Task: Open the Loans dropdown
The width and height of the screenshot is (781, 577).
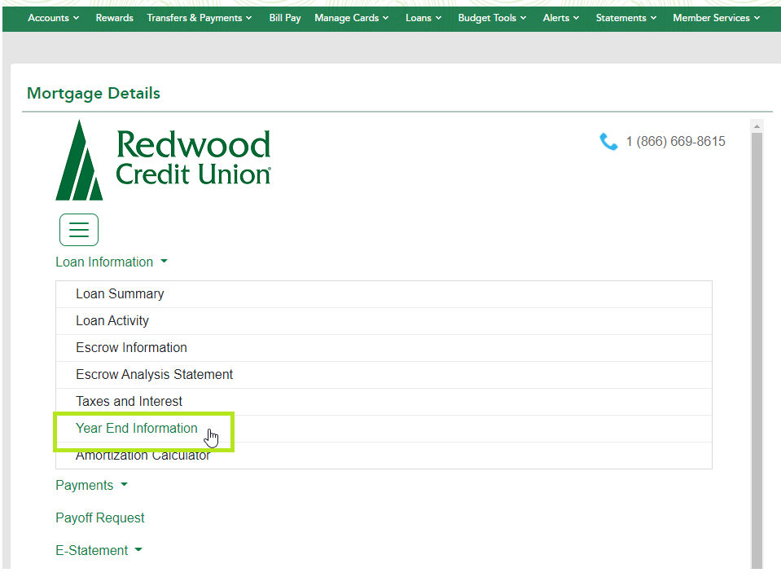Action: point(423,18)
